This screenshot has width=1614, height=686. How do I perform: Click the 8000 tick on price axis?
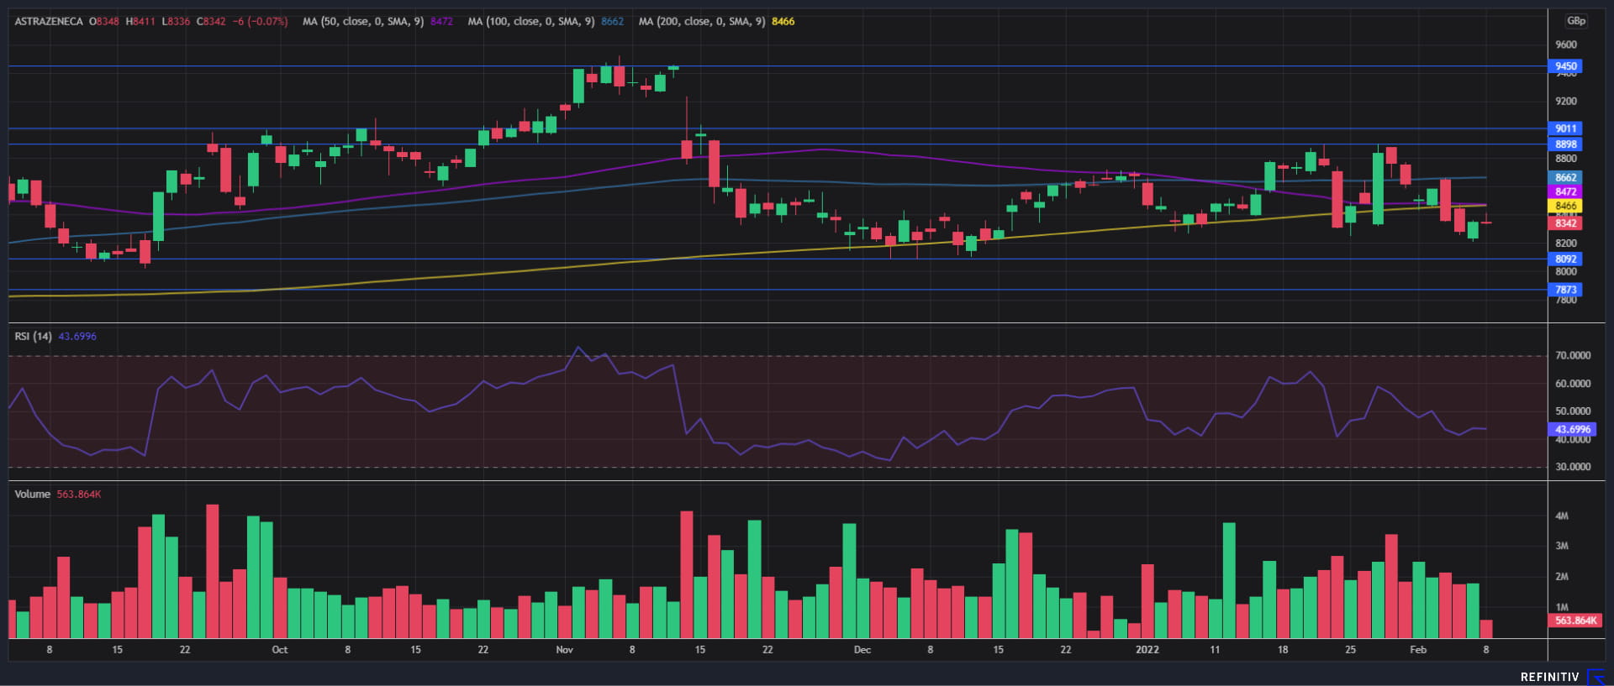1565,272
